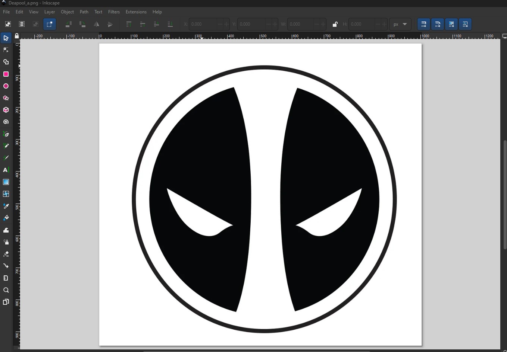Select the Rectangle tool
The image size is (507, 352).
pos(6,74)
